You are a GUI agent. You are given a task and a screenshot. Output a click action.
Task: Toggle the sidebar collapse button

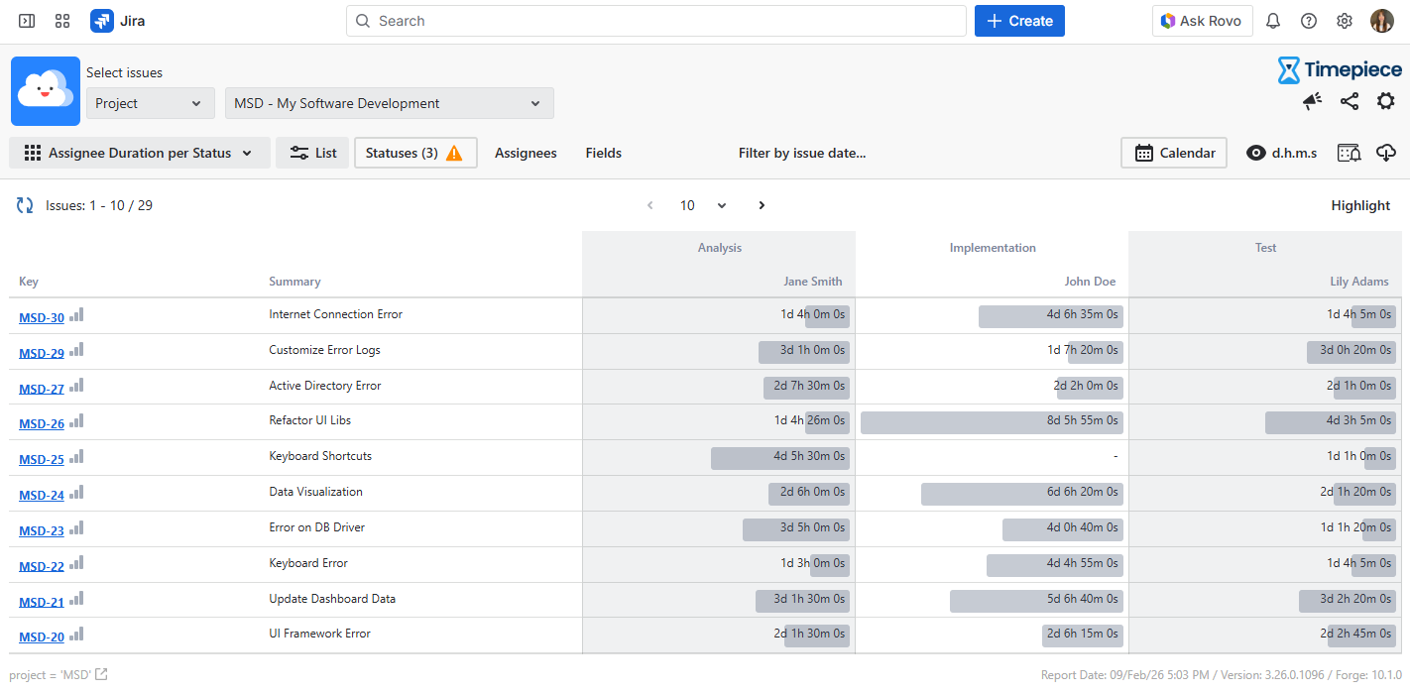pos(27,21)
